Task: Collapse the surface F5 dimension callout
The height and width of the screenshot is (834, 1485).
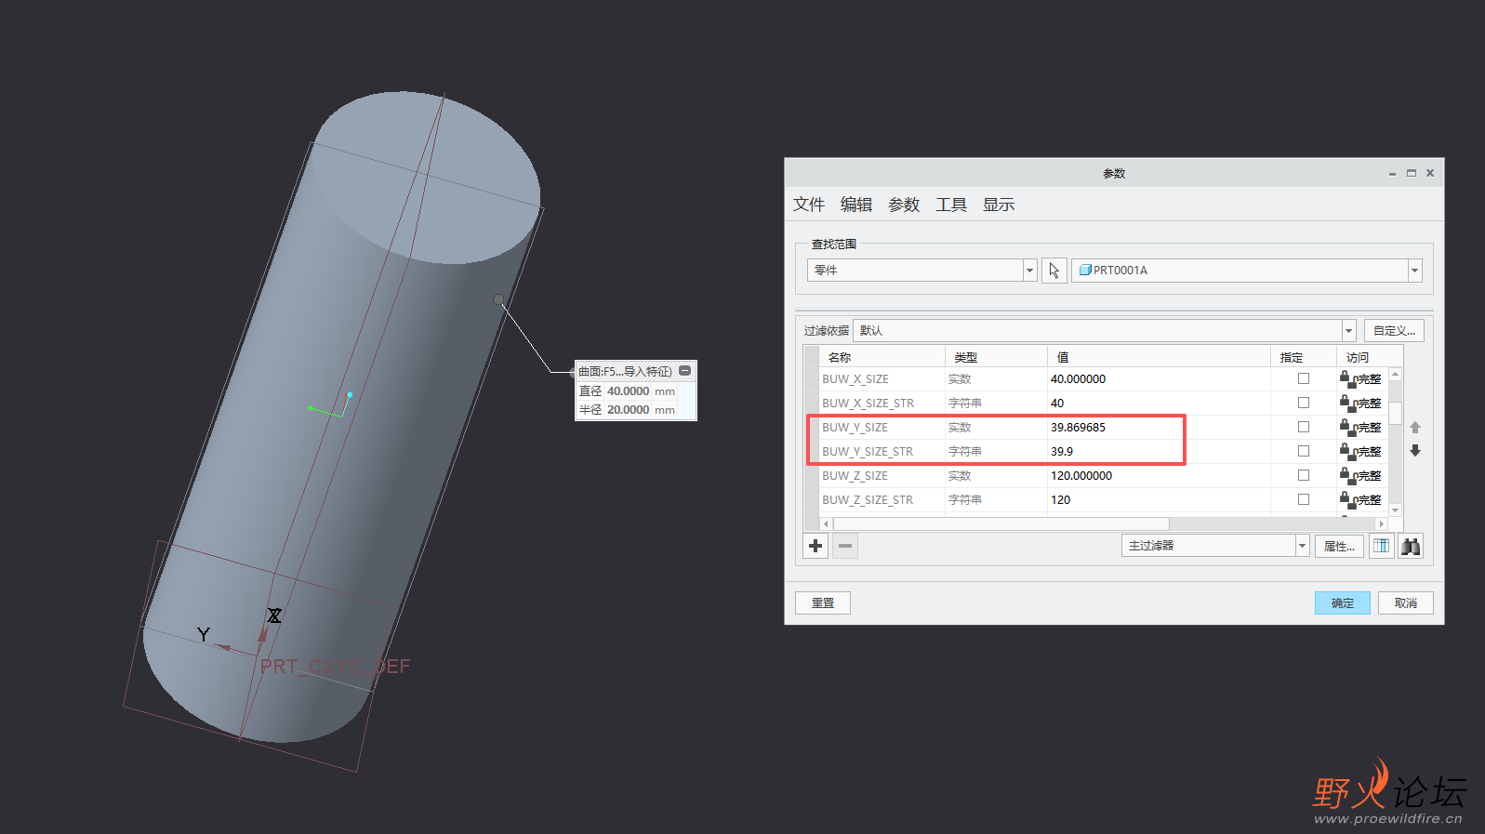Action: [x=685, y=371]
